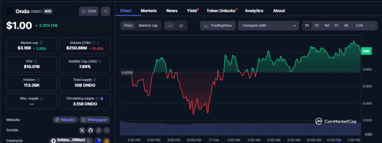382x143 pixels.
Task: Open the News tab
Action: [x=172, y=11]
